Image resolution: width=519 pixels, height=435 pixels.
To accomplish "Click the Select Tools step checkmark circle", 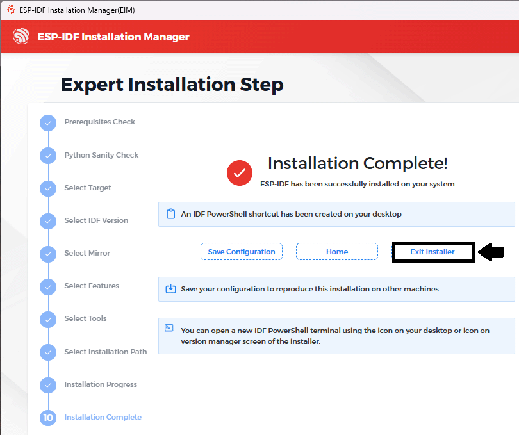I will (x=48, y=320).
